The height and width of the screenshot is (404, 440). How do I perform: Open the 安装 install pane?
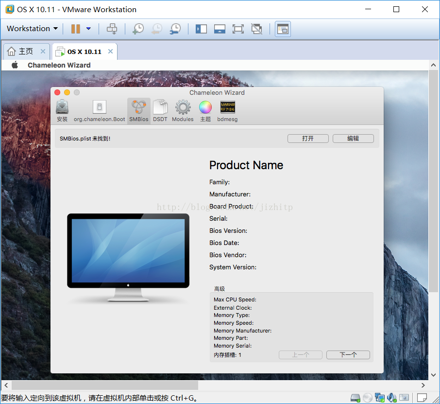pyautogui.click(x=62, y=111)
